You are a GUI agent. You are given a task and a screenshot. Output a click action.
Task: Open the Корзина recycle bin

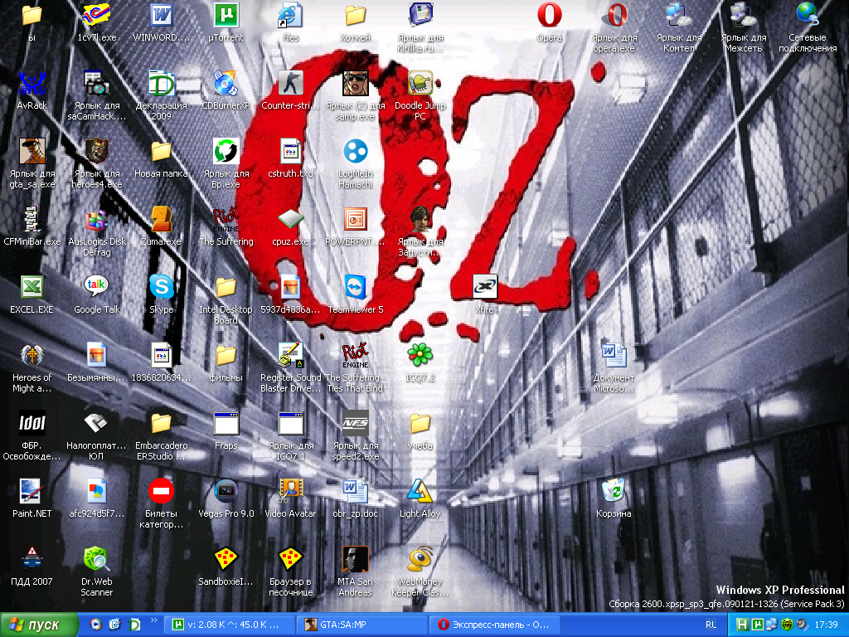pos(614,498)
